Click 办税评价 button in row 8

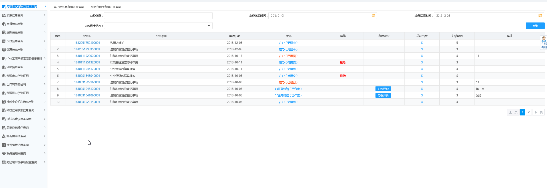[x=383, y=89]
